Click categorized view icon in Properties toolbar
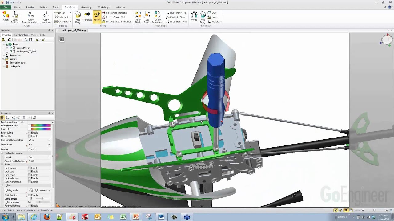This screenshot has height=221, width=394. pos(3,118)
